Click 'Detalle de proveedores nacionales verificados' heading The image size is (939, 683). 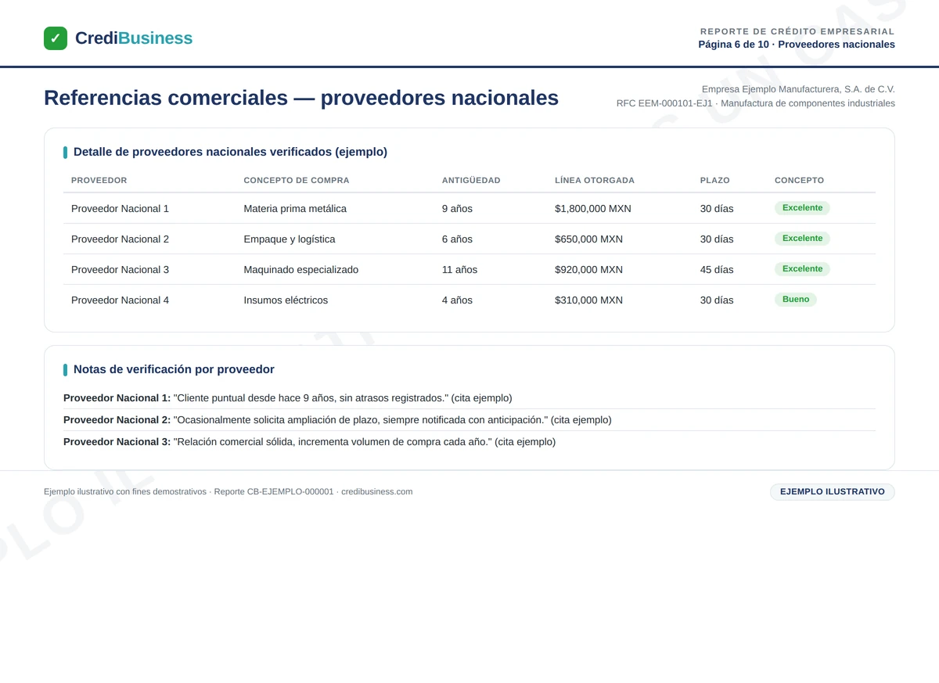[230, 152]
